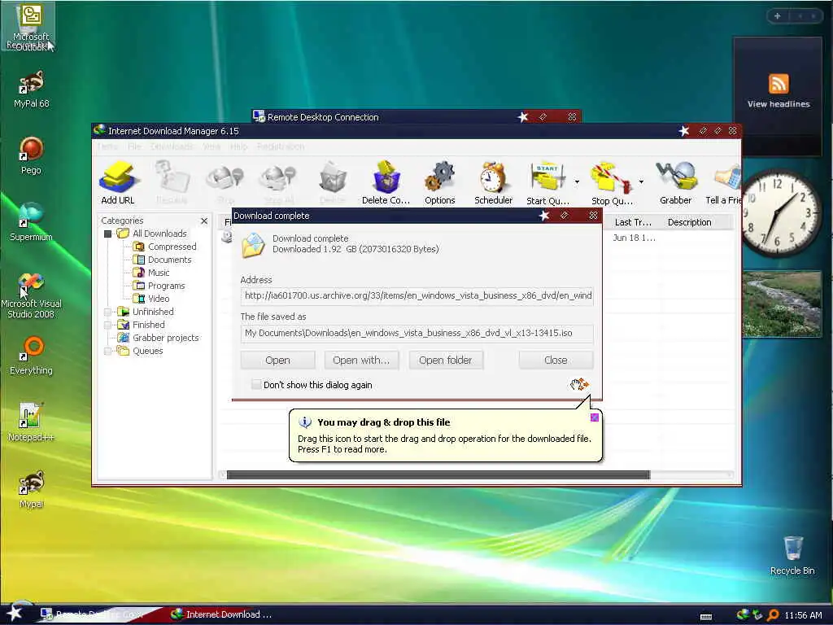The width and height of the screenshot is (833, 625).
Task: Open MyPal 68 desktop shortcut
Action: 31,90
